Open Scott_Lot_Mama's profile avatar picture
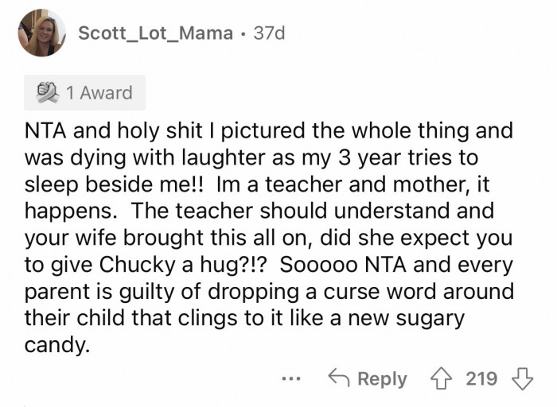The width and height of the screenshot is (557, 407). (x=41, y=33)
